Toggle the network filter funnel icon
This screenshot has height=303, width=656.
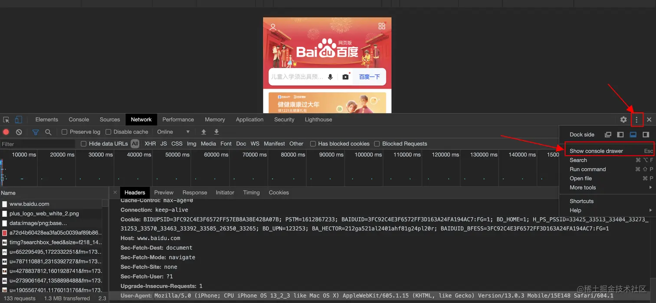(36, 132)
